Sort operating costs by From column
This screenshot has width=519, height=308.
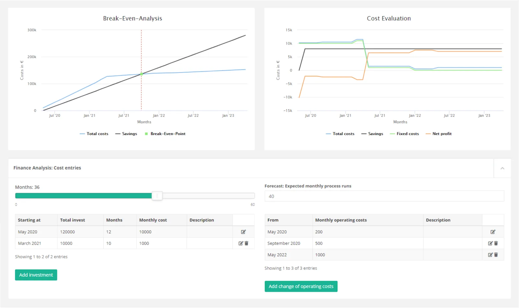pos(289,220)
